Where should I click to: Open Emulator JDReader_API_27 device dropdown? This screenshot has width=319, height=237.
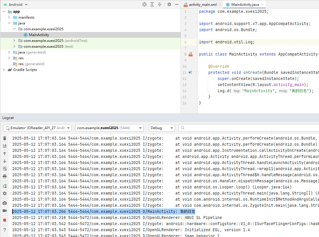click(37, 128)
